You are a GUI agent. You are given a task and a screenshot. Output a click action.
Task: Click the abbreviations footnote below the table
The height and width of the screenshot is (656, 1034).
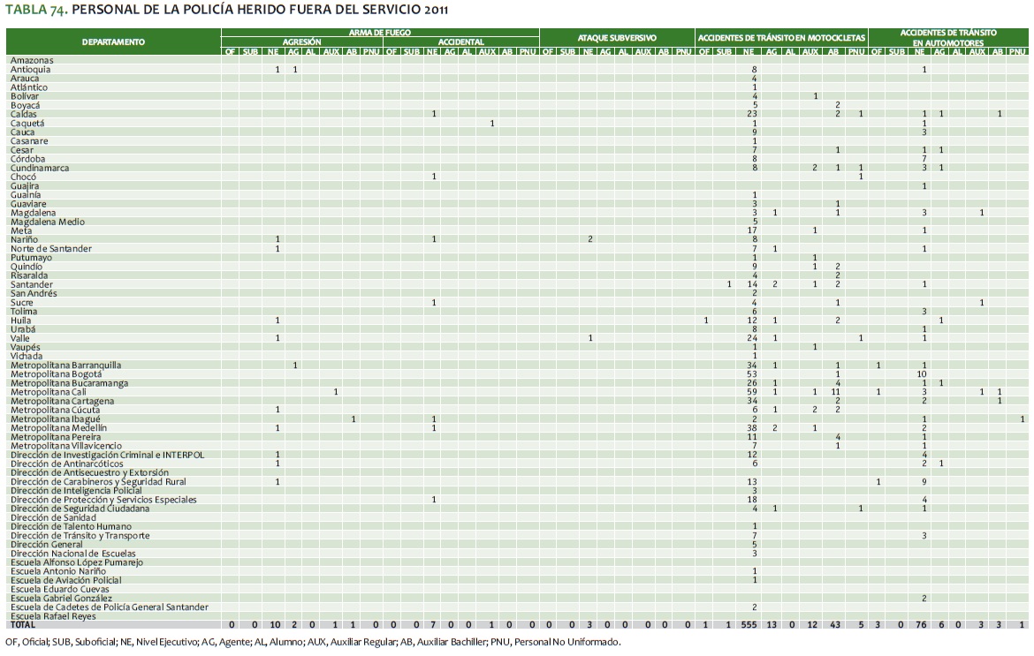click(x=313, y=642)
